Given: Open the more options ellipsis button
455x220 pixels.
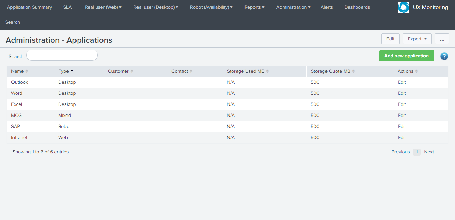Looking at the screenshot, I should (442, 39).
